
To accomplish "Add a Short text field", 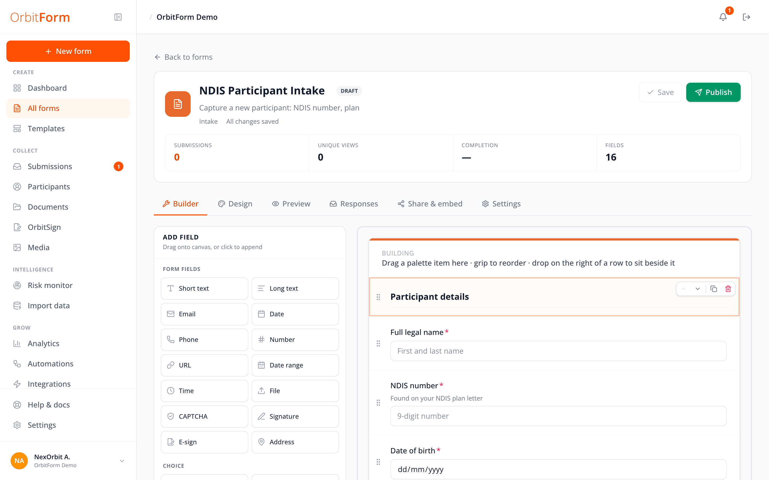I will (x=204, y=288).
